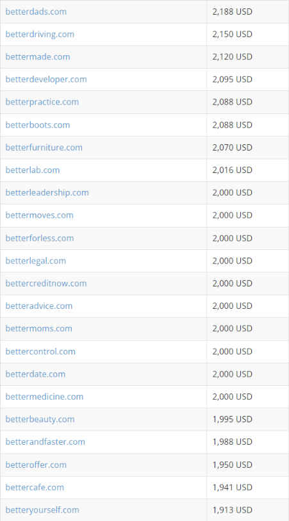
Task: Open the betterdads.com link
Action: 36,12
